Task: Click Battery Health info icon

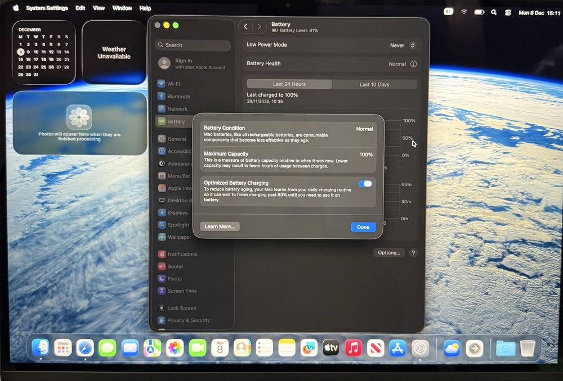Action: coord(414,64)
